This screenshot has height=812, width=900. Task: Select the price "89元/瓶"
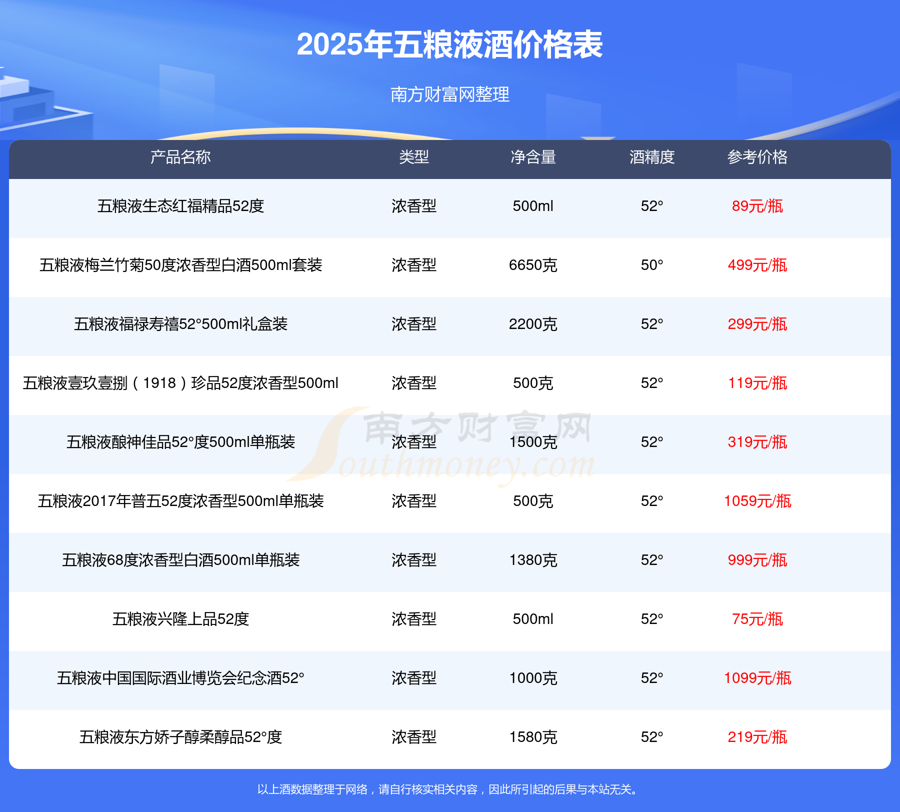(x=757, y=206)
